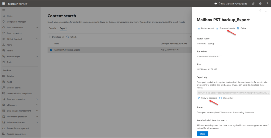The image size is (271, 138).
Task: Switch to the Search tab
Action: coord(52,28)
